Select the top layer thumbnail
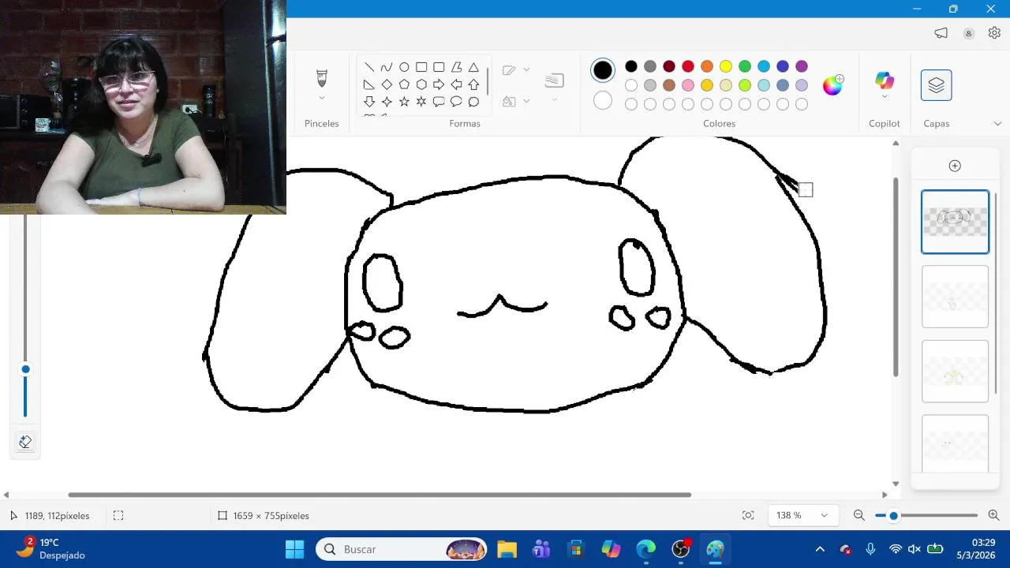 pos(955,222)
